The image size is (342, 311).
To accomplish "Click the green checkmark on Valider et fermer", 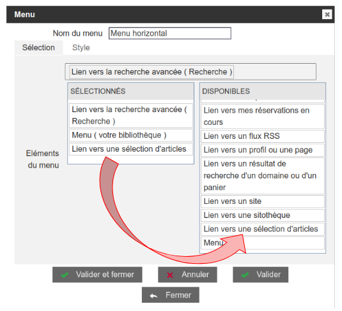I will coord(65,275).
